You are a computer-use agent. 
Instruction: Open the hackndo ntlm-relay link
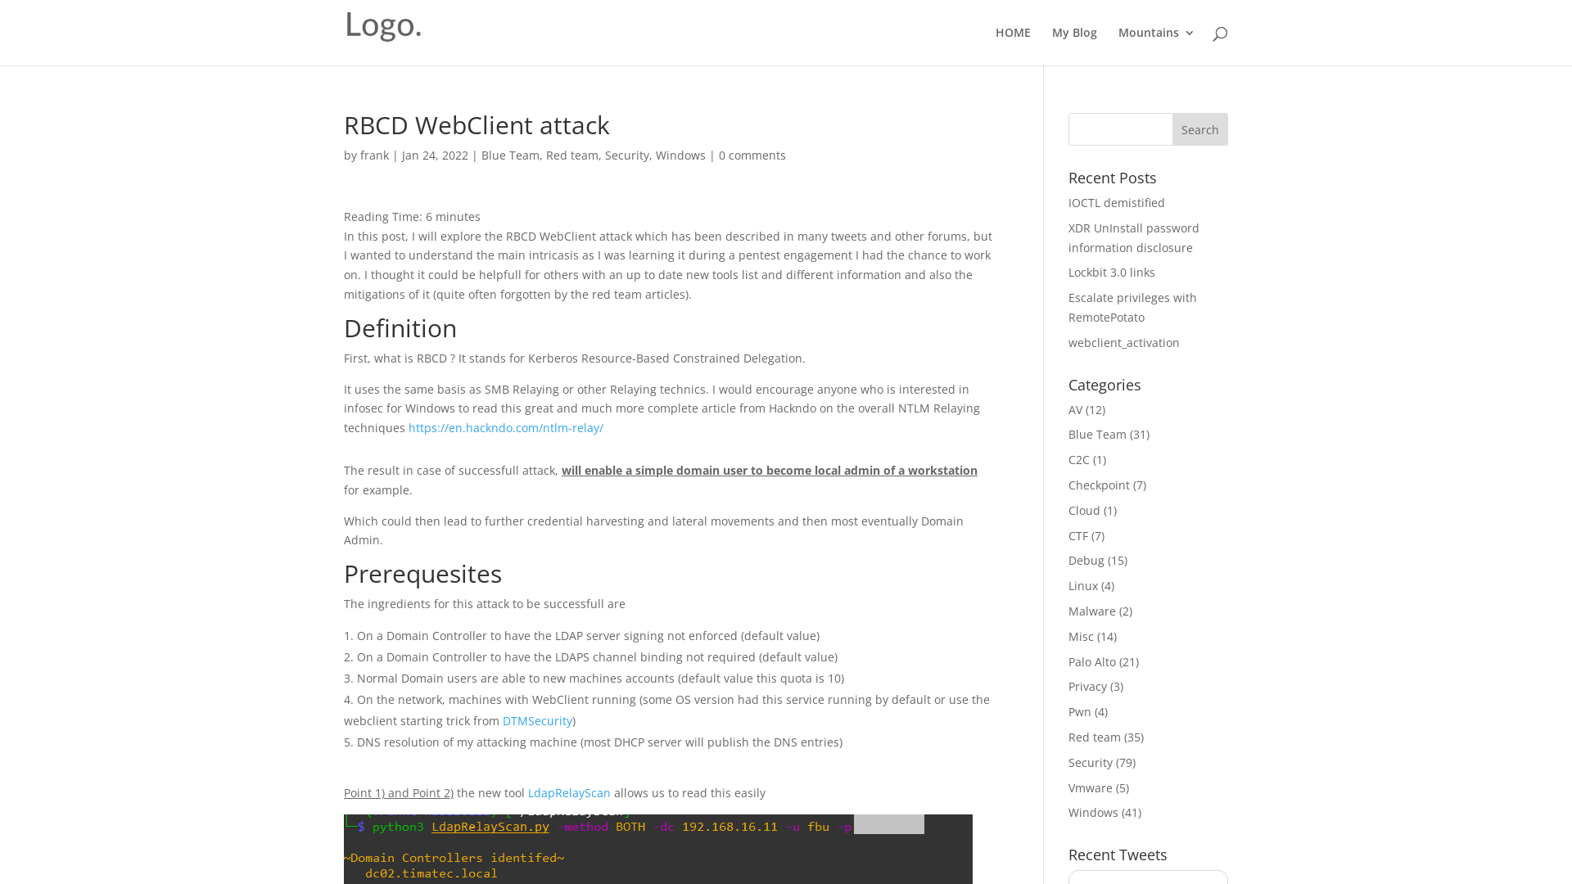click(x=506, y=428)
